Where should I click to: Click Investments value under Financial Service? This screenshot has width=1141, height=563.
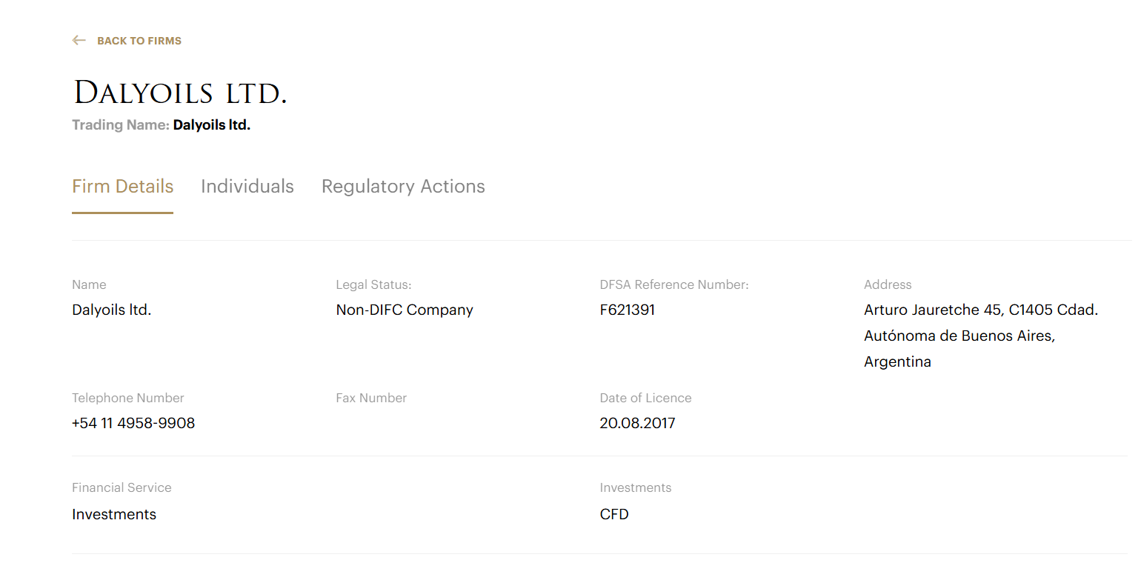[114, 514]
